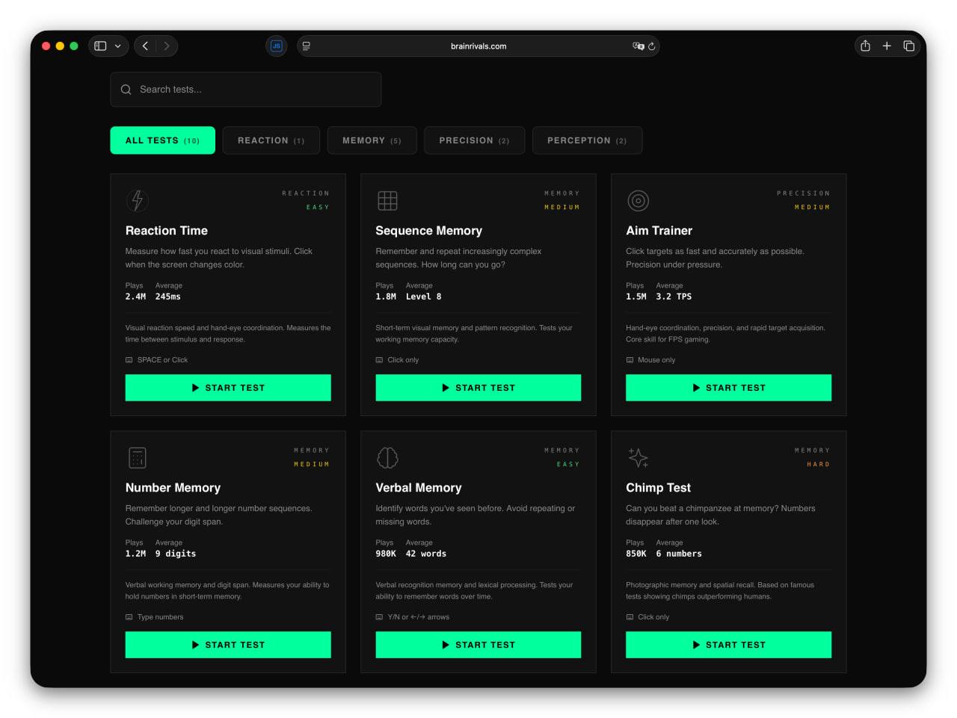Expand the sidebar dropdown chevron
This screenshot has height=718, width=957.
point(118,46)
